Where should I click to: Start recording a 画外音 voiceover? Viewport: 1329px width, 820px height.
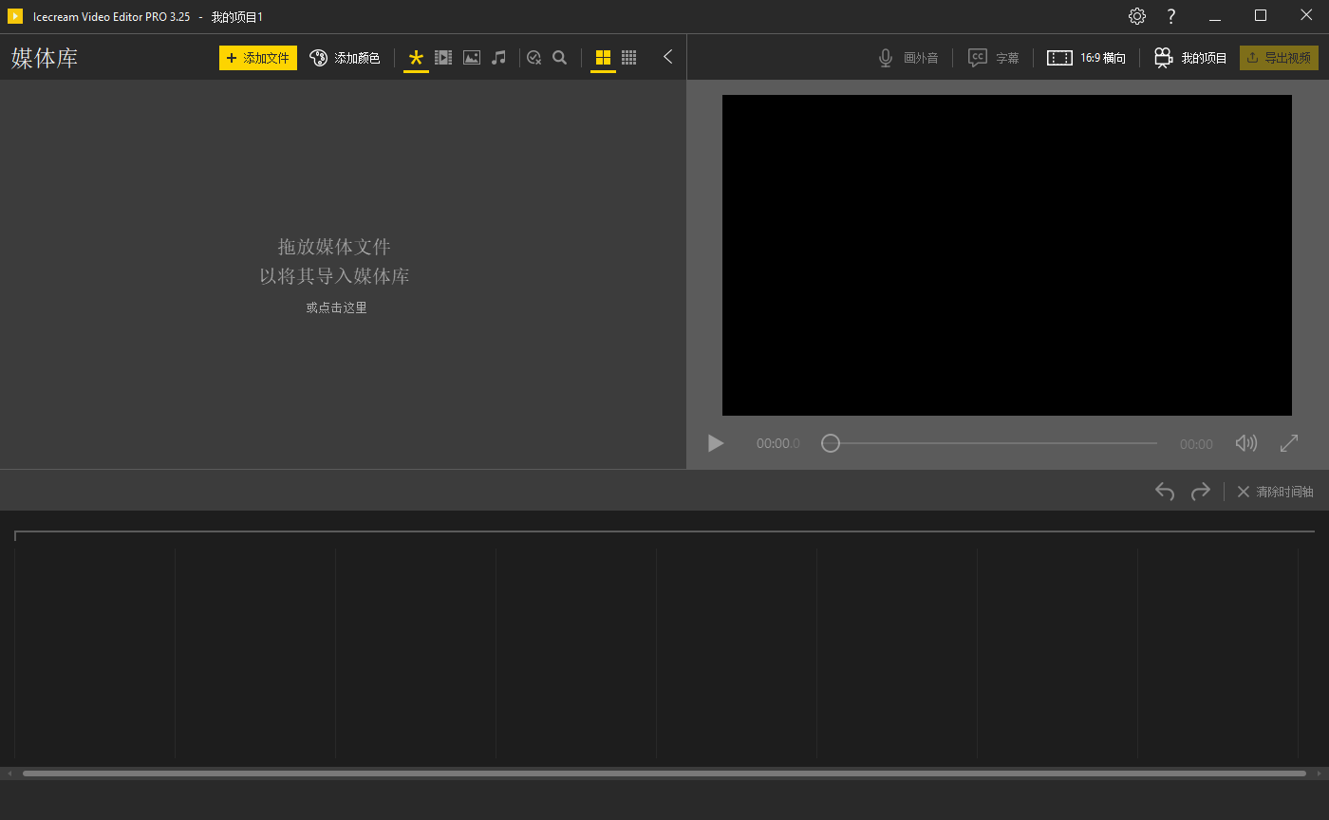pos(908,57)
